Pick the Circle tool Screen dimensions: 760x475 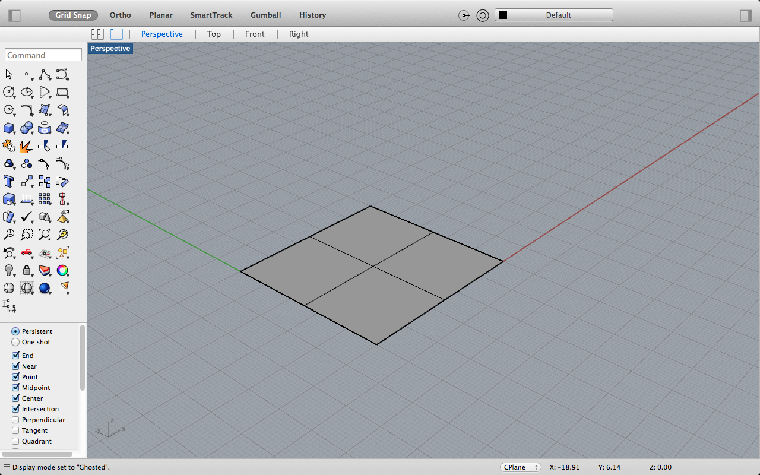(x=9, y=92)
